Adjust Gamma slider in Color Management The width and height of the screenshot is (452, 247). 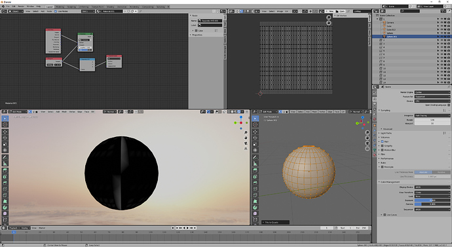click(x=432, y=204)
